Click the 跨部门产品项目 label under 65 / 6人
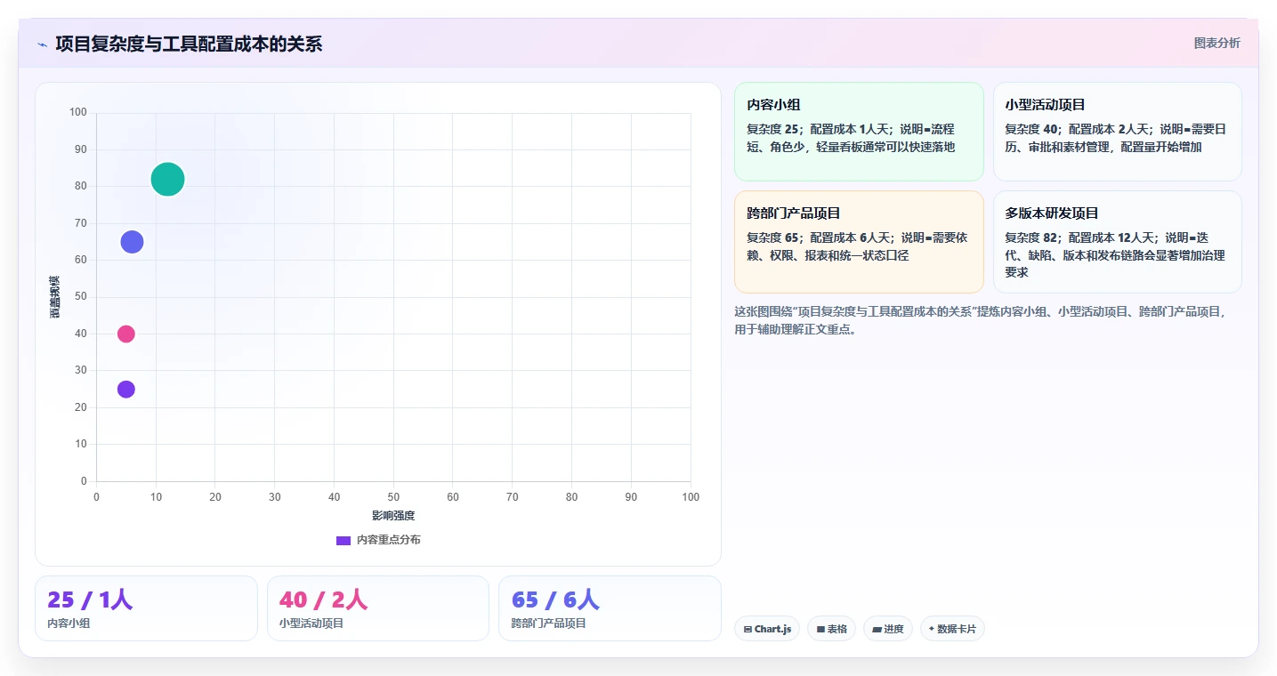This screenshot has width=1277, height=676. coord(548,624)
